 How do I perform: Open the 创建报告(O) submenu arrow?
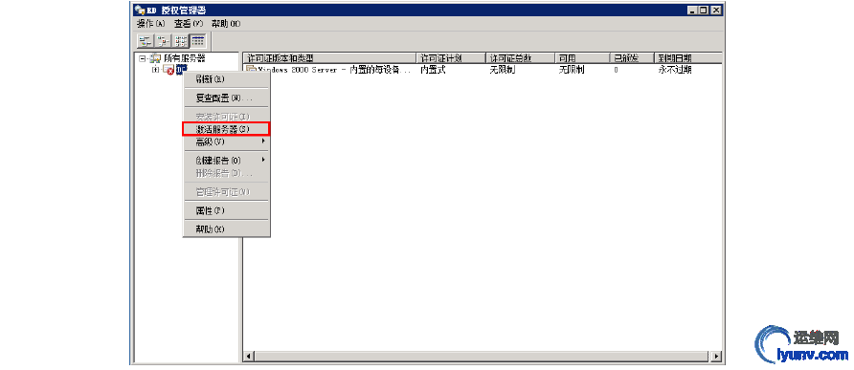coord(263,160)
